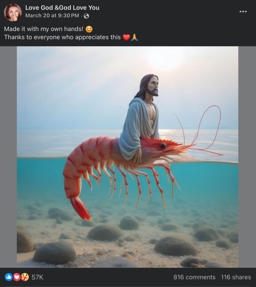The width and height of the screenshot is (256, 287).
Task: Click the March 20 at 9:30 PM timestamp
Action: (52, 16)
